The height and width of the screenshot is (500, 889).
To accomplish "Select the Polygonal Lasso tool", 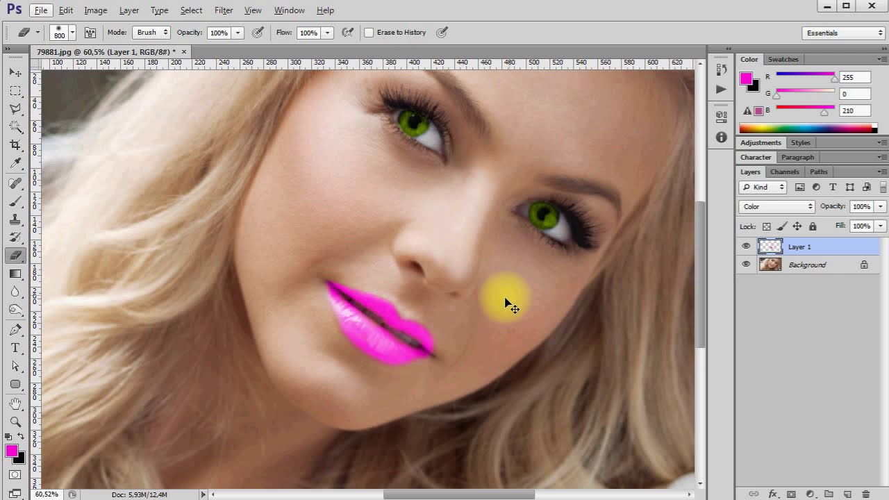I will 15,109.
